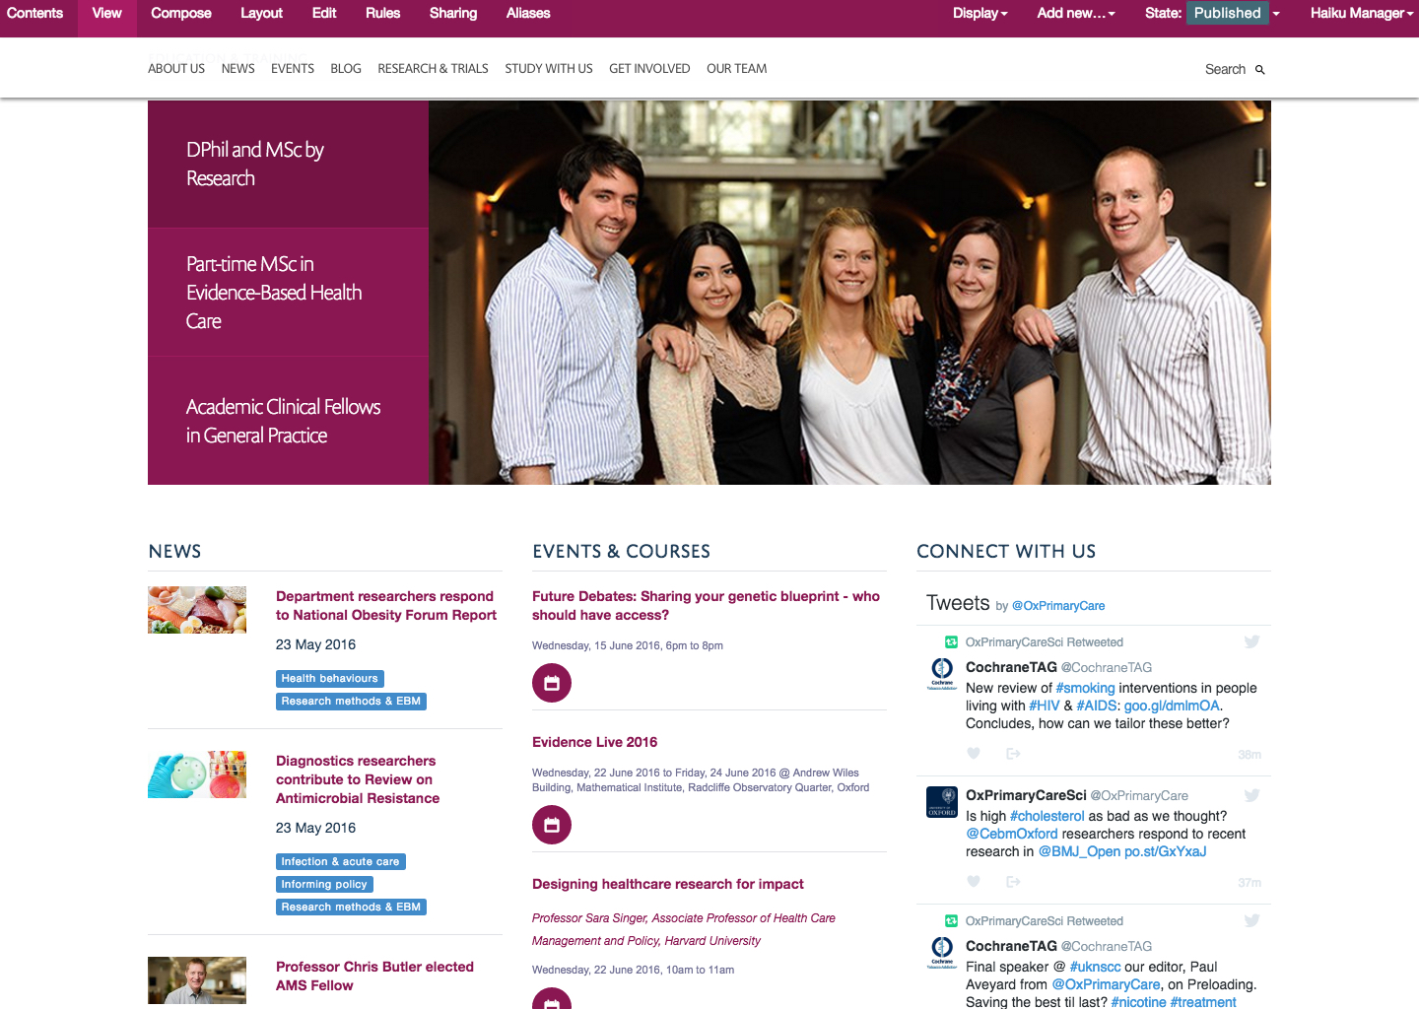Like the OxPrimaryCareSci cholesterol tweet
This screenshot has height=1009, width=1419.
pyautogui.click(x=974, y=882)
